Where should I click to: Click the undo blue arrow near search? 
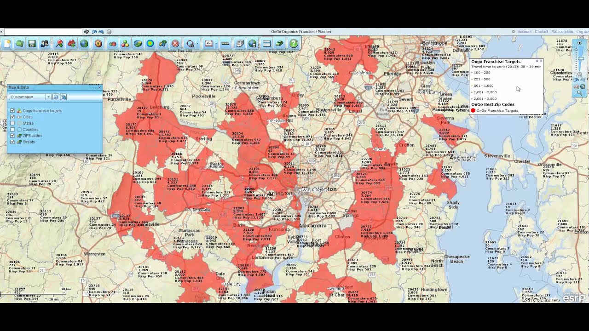(94, 32)
